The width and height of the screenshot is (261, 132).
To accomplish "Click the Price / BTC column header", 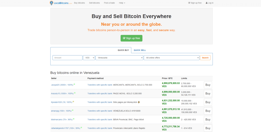I will pos(167,78).
